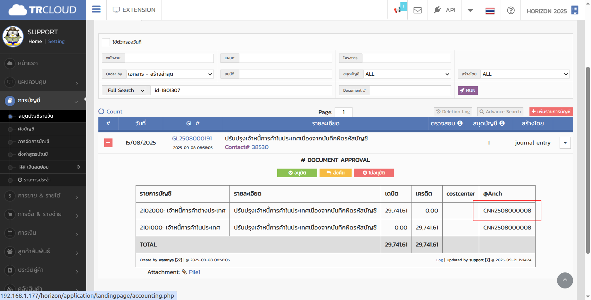The width and height of the screenshot is (591, 300).
Task: Click the Count refresh icon
Action: [101, 111]
